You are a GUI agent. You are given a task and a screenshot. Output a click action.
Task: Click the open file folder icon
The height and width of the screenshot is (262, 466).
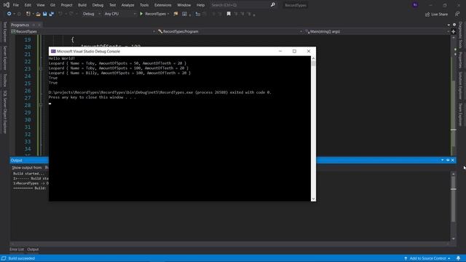pyautogui.click(x=38, y=14)
